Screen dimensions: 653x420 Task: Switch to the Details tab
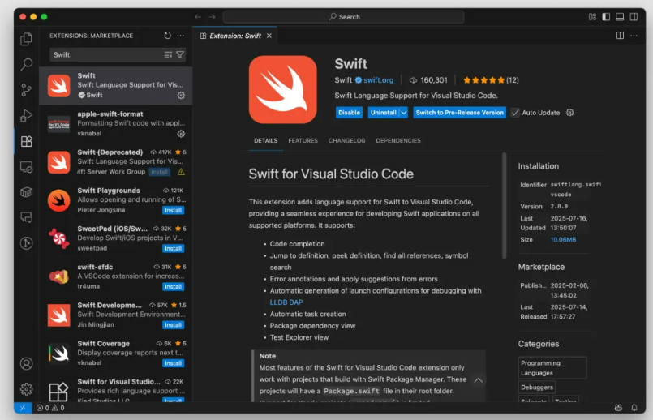[266, 141]
